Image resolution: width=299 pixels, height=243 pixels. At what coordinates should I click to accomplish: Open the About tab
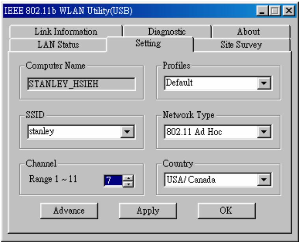point(251,31)
